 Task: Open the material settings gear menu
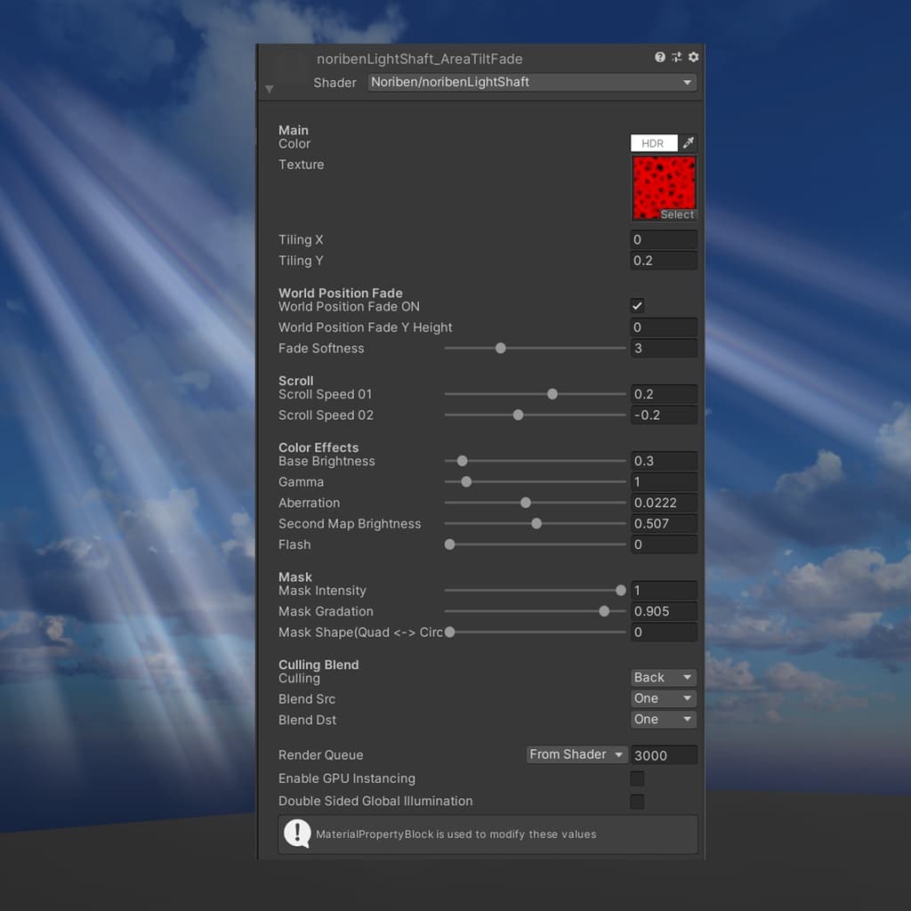coord(694,57)
